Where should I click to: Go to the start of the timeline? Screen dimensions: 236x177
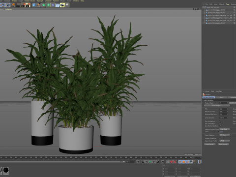click(138, 162)
